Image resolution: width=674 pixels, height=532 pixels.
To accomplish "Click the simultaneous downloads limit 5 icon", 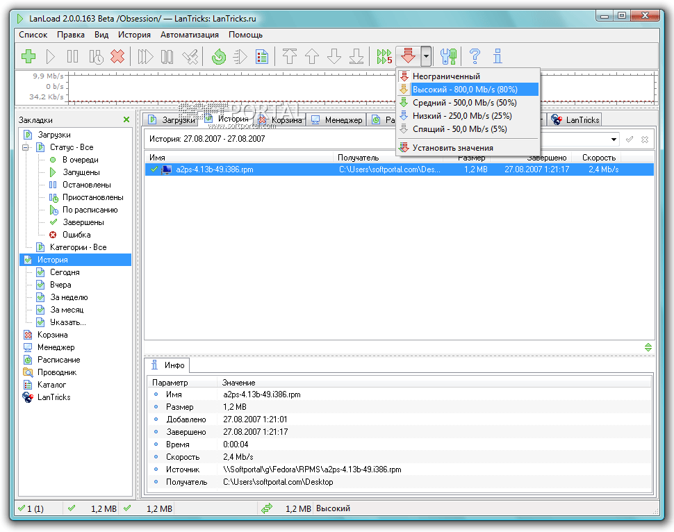I will coord(384,56).
